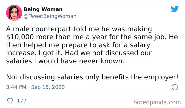
Task: Open the tweet info circle icon
Action: 174,87
